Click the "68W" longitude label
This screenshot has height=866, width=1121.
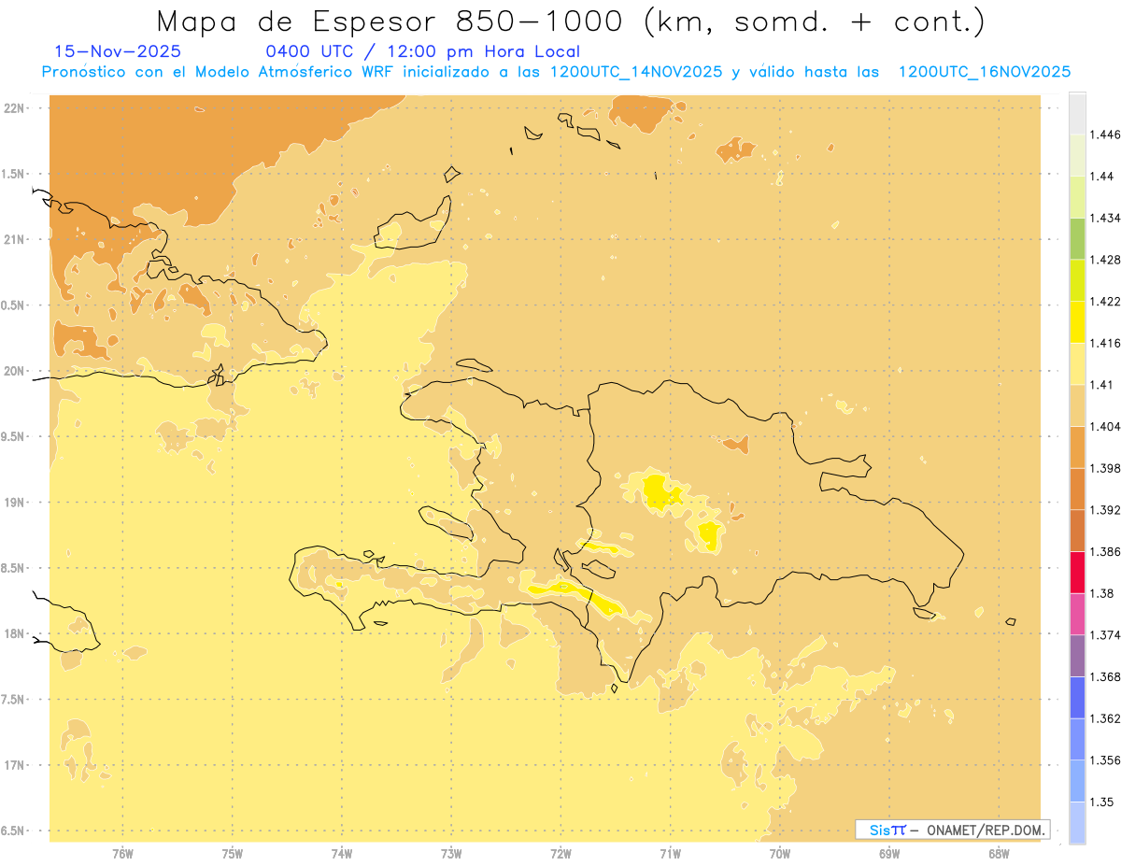pyautogui.click(x=999, y=853)
